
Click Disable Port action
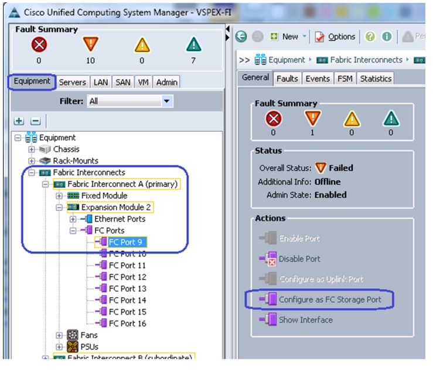pyautogui.click(x=289, y=259)
